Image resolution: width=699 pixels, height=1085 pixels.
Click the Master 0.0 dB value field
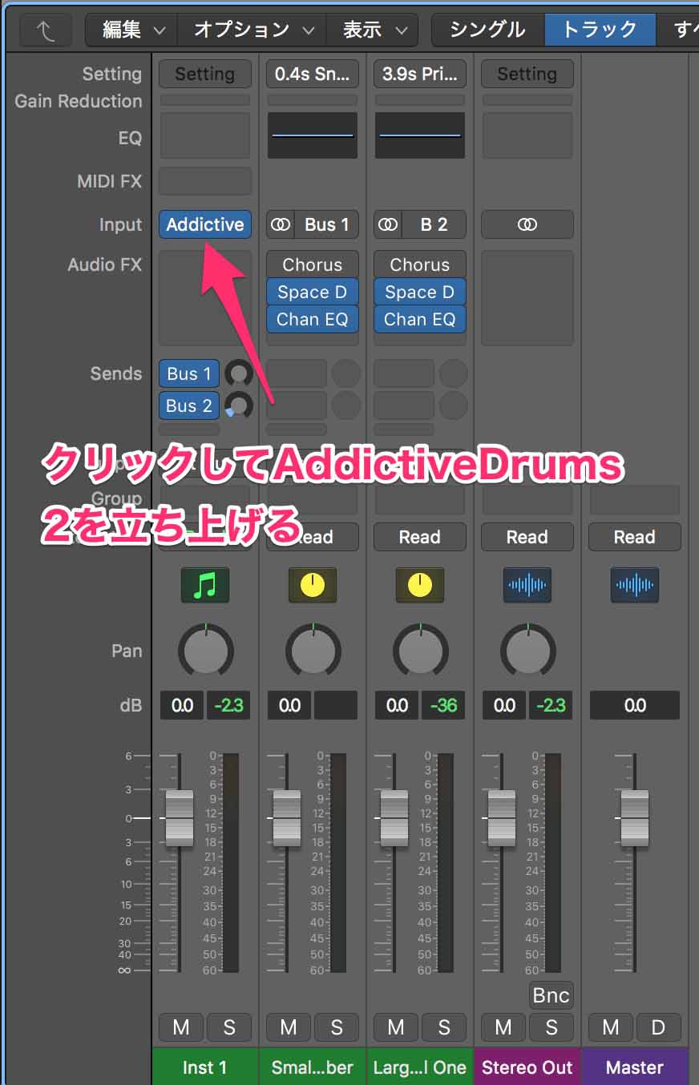click(x=635, y=705)
